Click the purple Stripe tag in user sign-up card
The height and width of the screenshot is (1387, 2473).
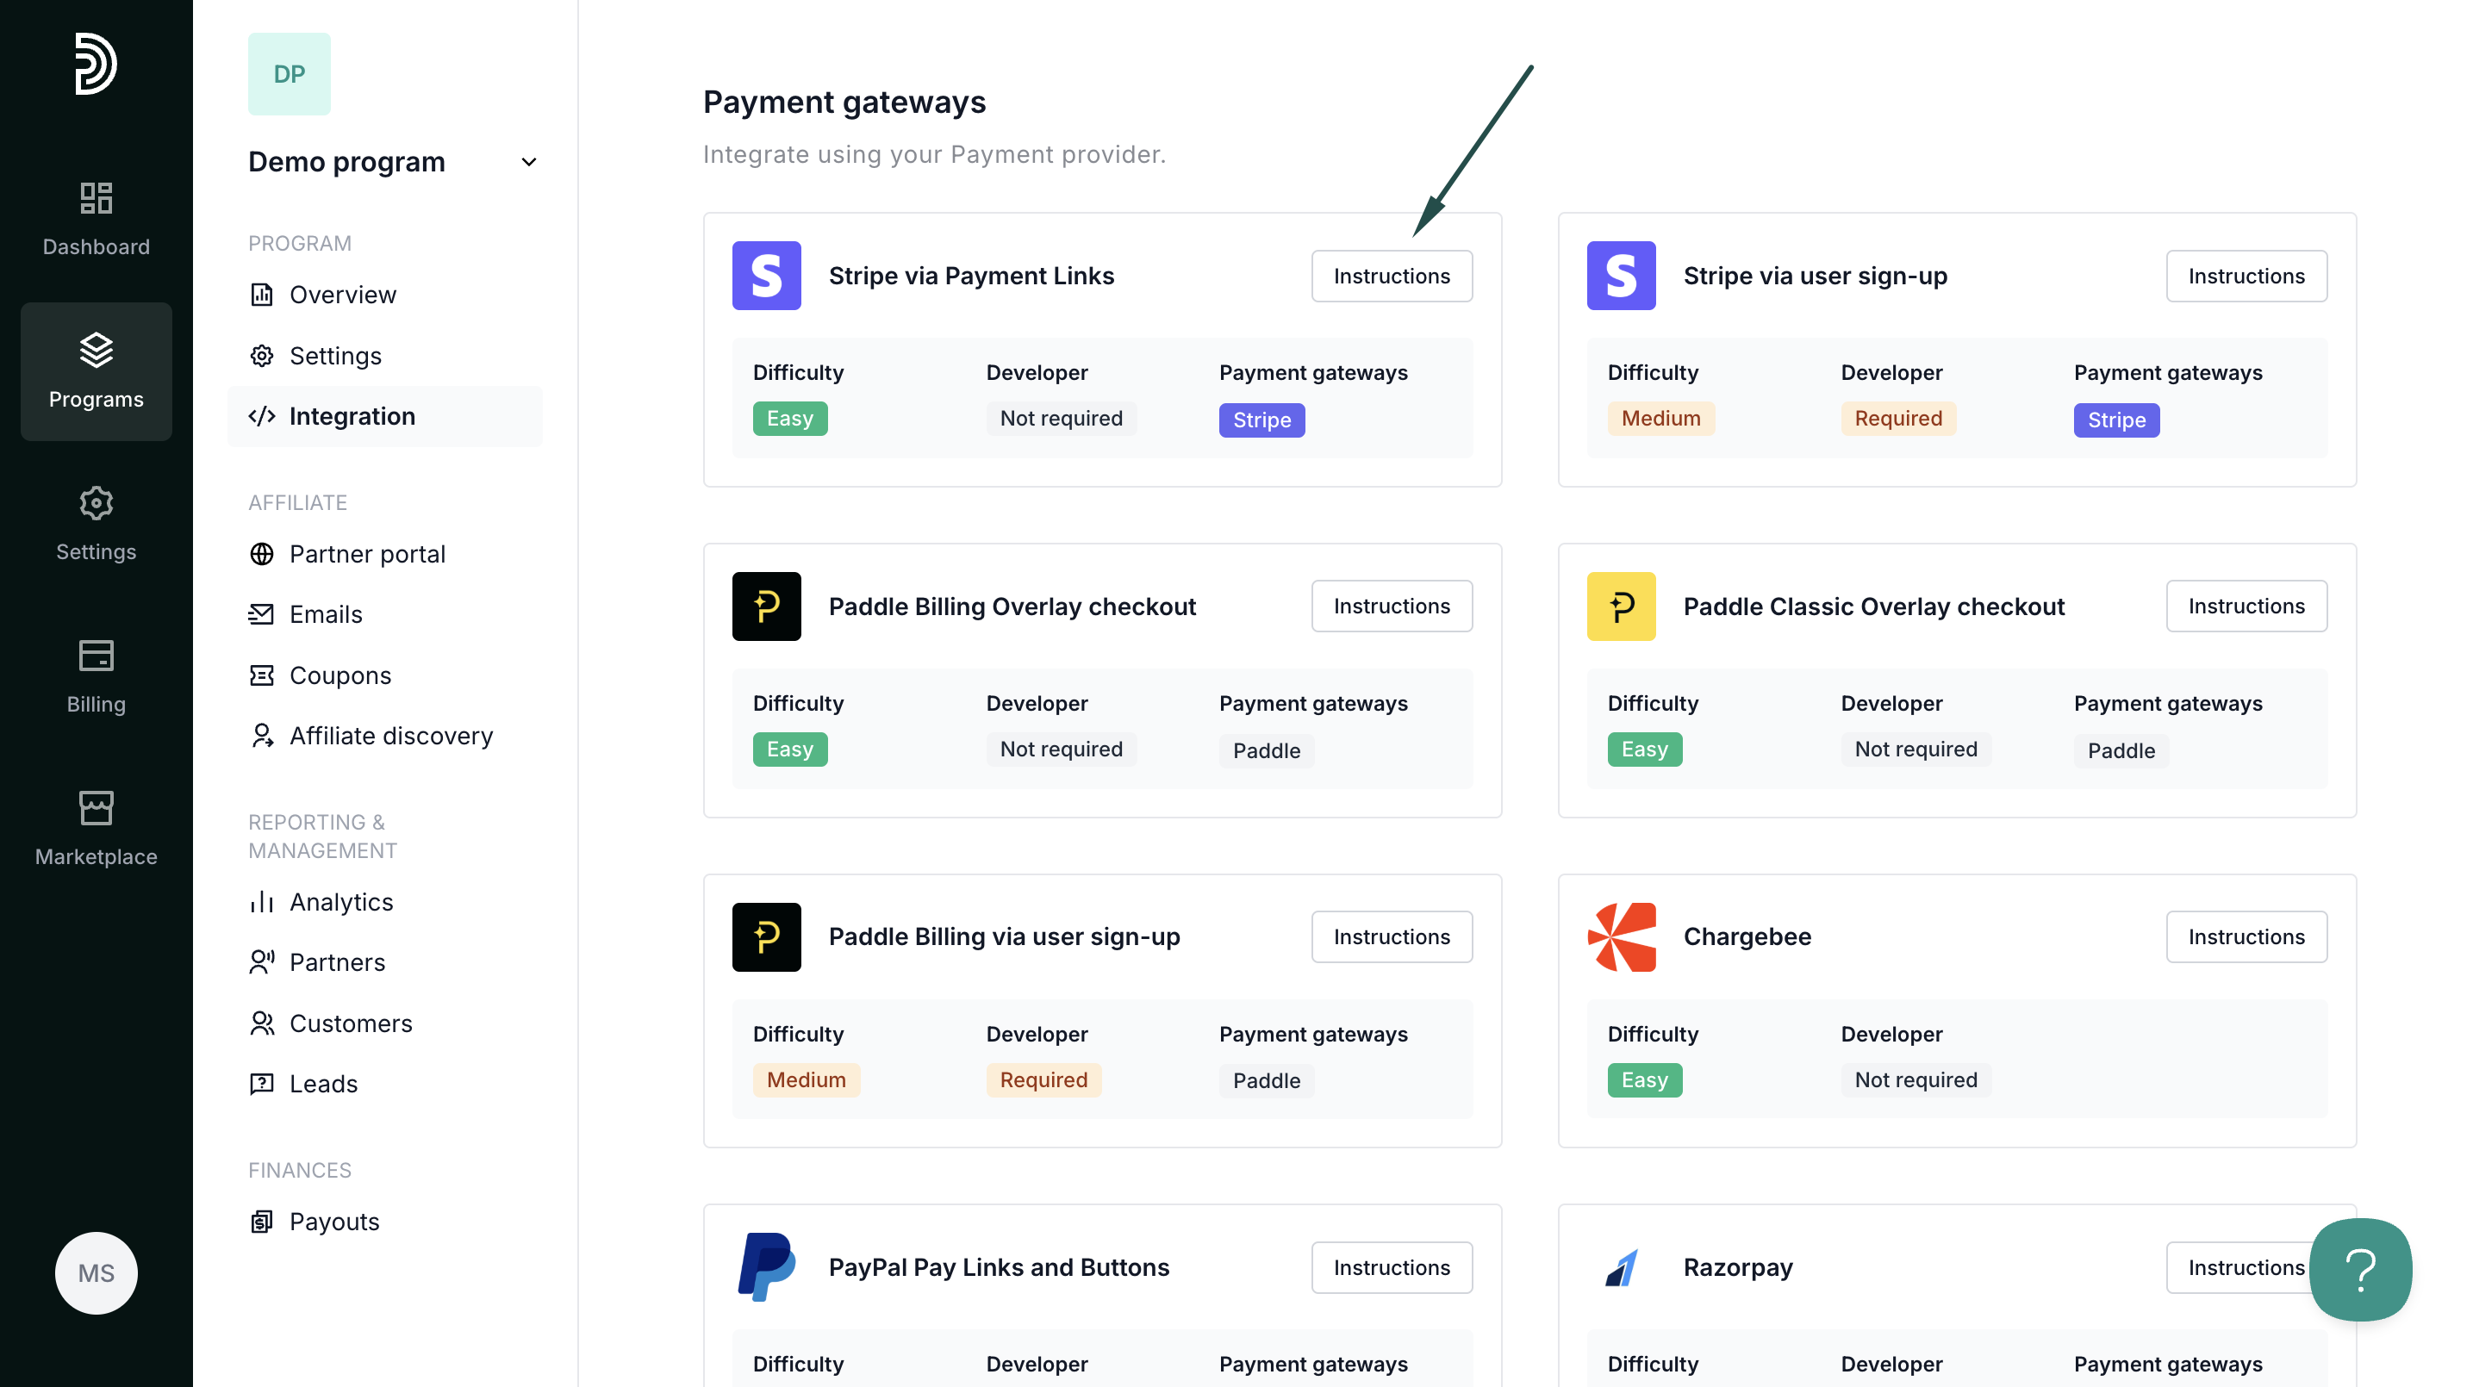[x=2116, y=420]
